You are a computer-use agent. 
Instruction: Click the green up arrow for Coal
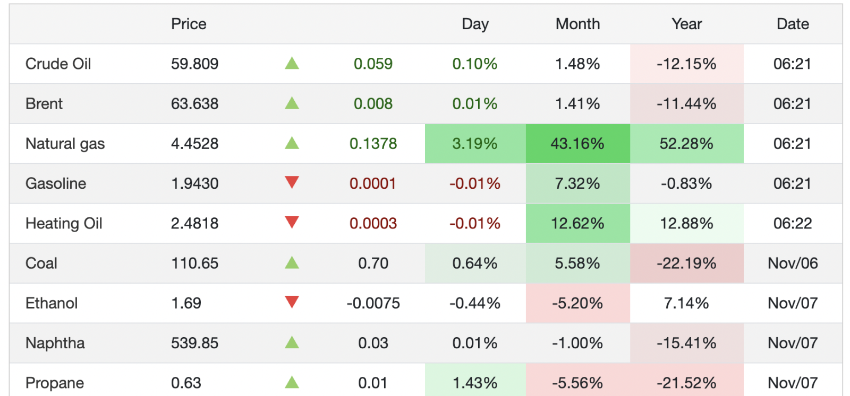[292, 263]
